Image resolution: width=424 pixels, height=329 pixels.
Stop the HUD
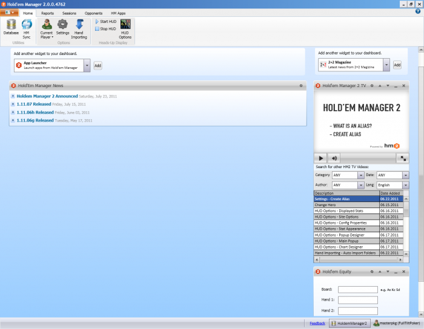pyautogui.click(x=105, y=28)
